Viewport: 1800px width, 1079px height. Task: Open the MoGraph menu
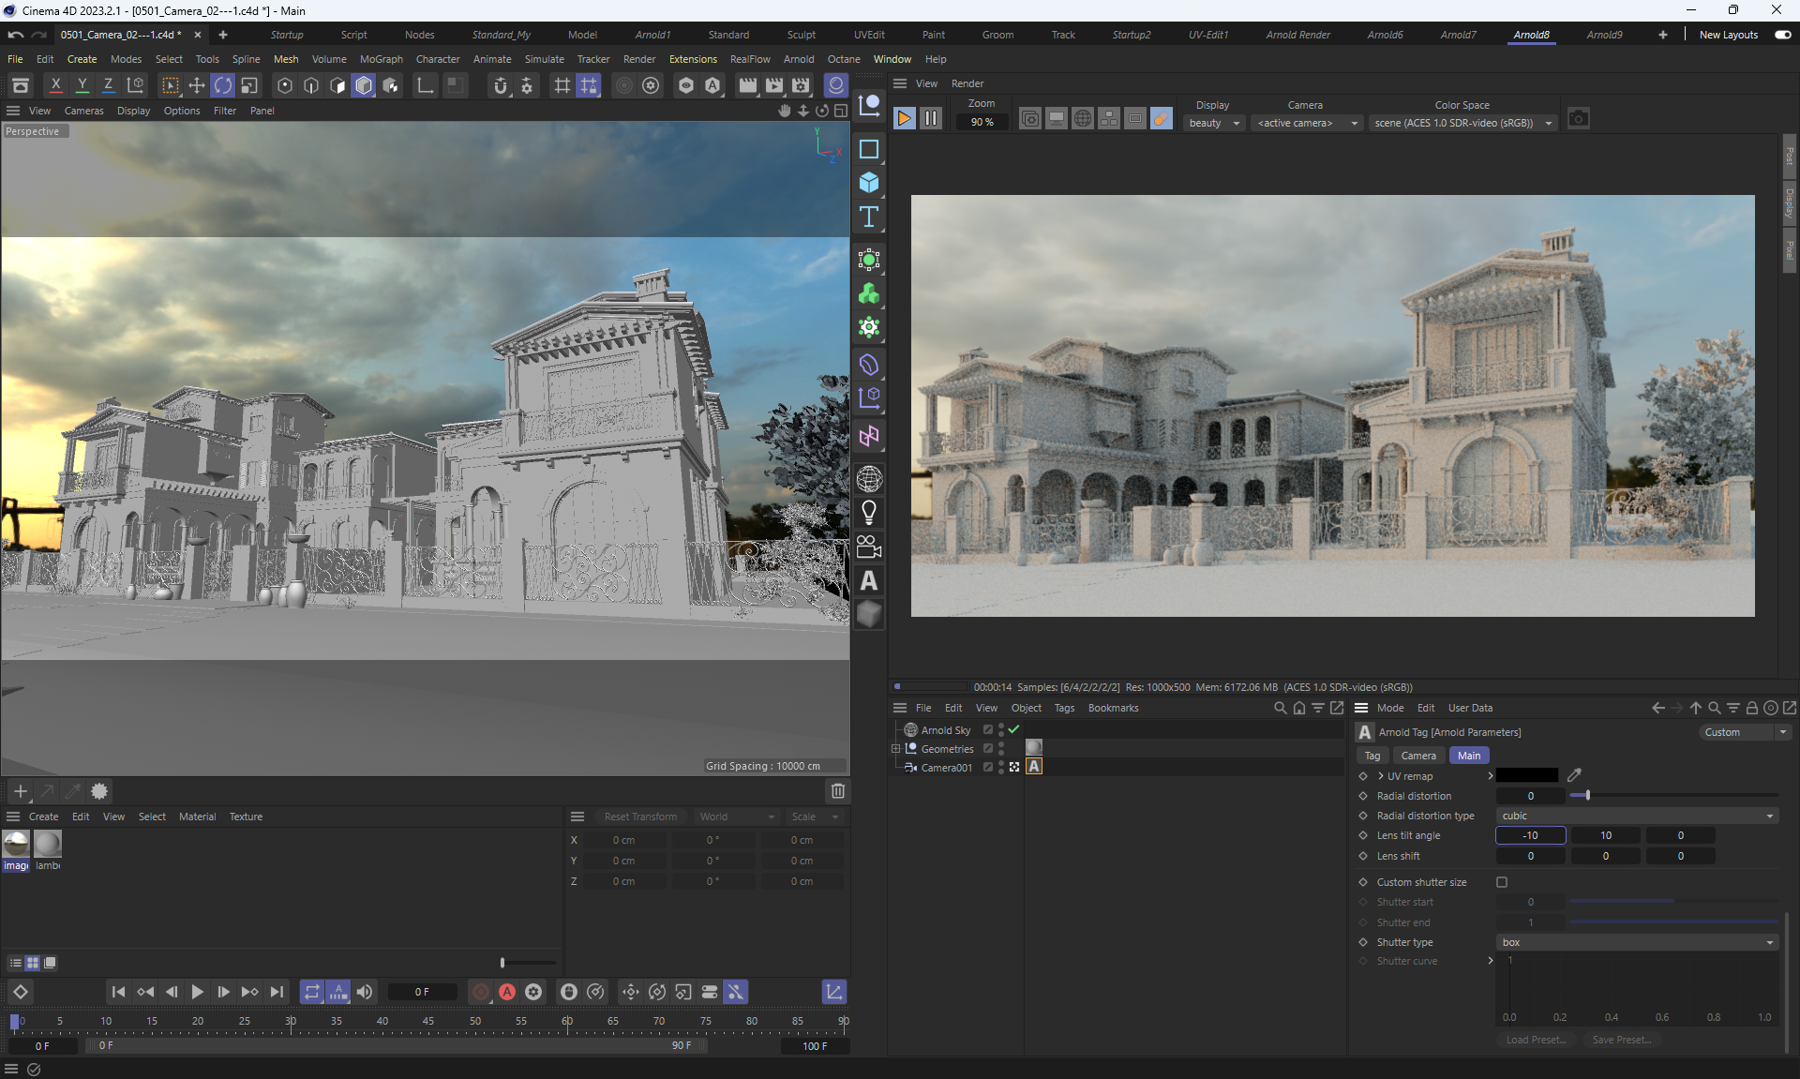(381, 59)
